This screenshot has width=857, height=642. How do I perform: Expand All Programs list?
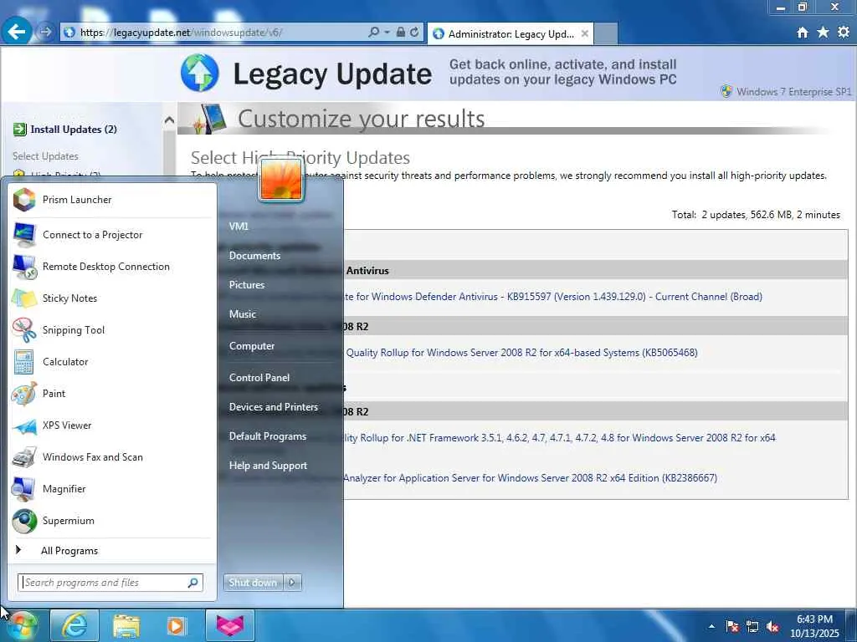(113, 550)
